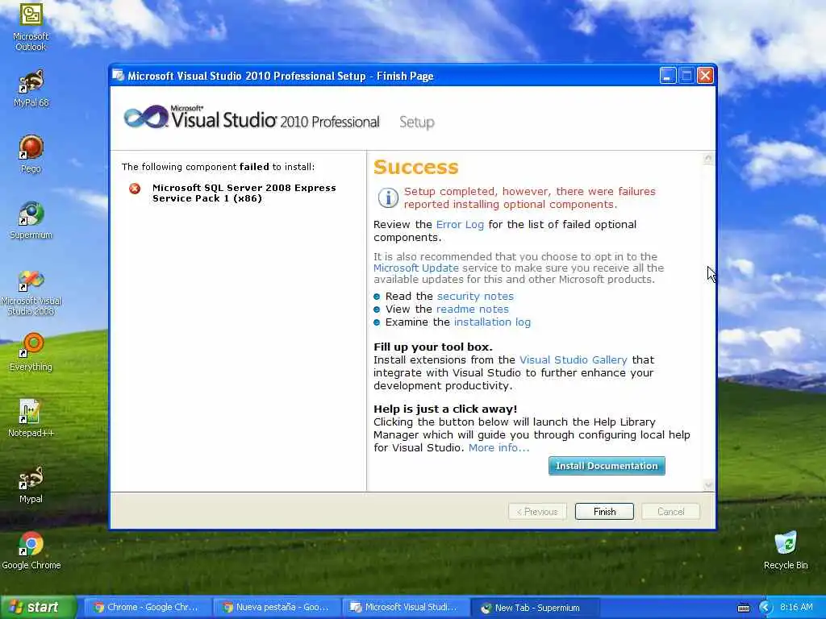The width and height of the screenshot is (826, 619).
Task: Select the Everything desktop shortcut
Action: 31,352
